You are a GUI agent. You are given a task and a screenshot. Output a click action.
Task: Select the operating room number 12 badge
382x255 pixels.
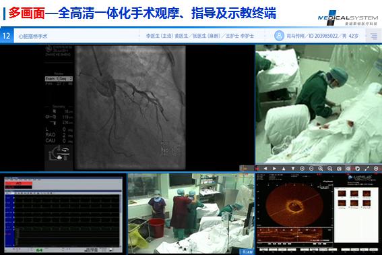[x=7, y=36]
